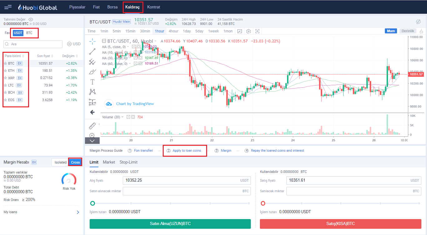This screenshot has width=427, height=235.
Task: Switch margin account to Isolated
Action: click(x=61, y=162)
